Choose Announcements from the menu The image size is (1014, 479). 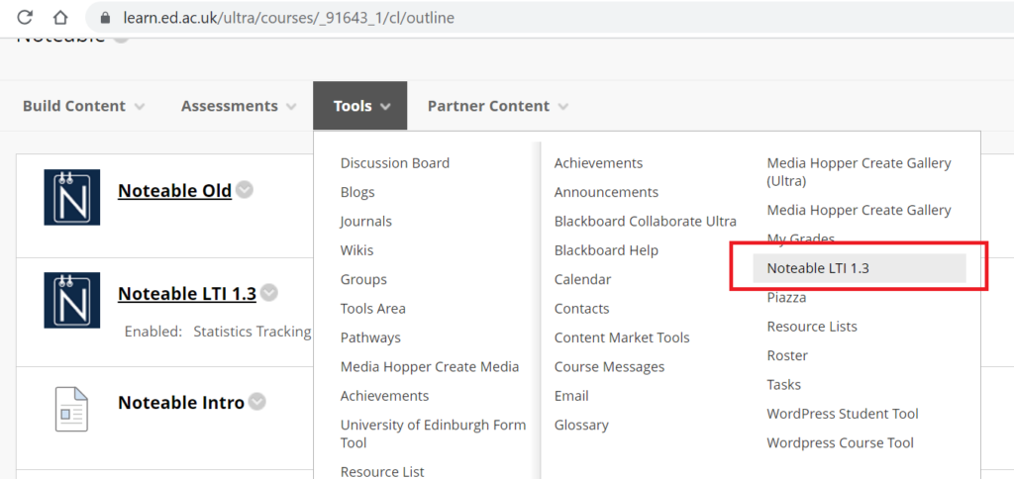(x=606, y=192)
